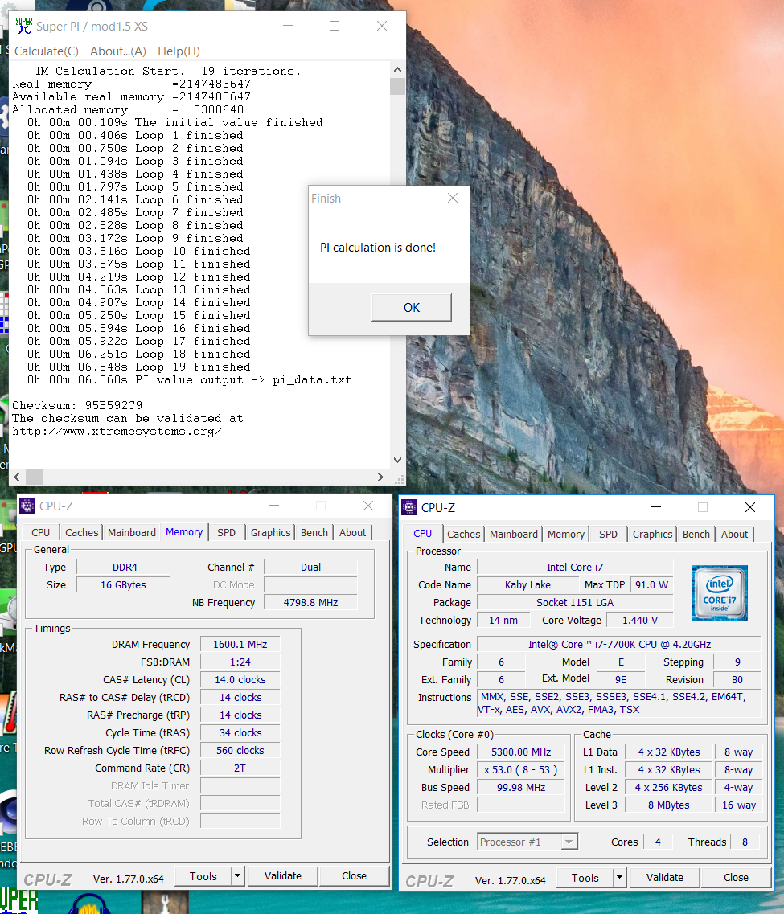Open Graphics tab in right CPU-Z window

click(652, 534)
